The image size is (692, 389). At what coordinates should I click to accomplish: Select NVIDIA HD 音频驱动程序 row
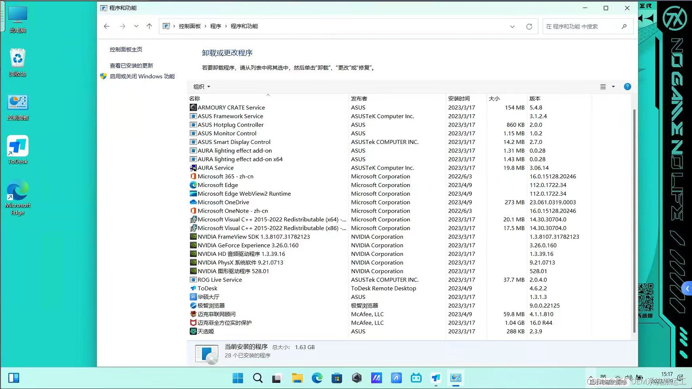click(390, 254)
